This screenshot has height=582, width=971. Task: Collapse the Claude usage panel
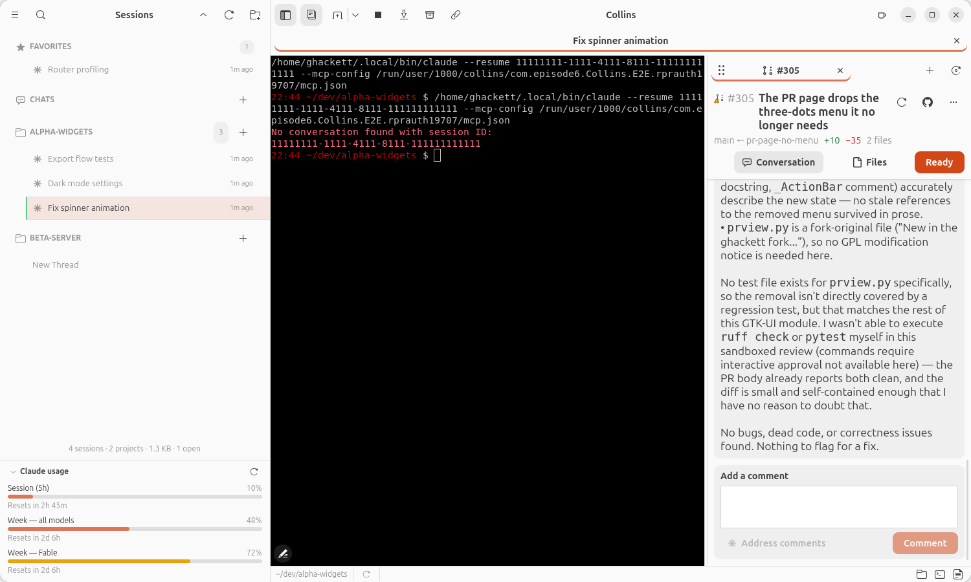[x=14, y=471]
